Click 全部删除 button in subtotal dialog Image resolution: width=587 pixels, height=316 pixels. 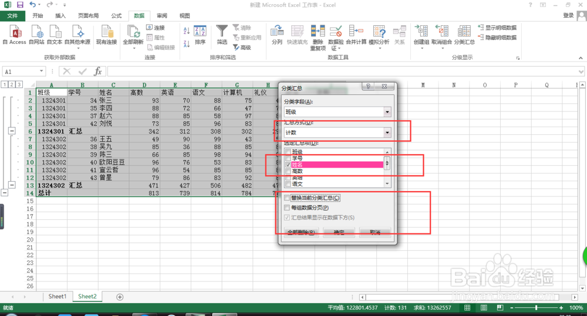tap(301, 232)
